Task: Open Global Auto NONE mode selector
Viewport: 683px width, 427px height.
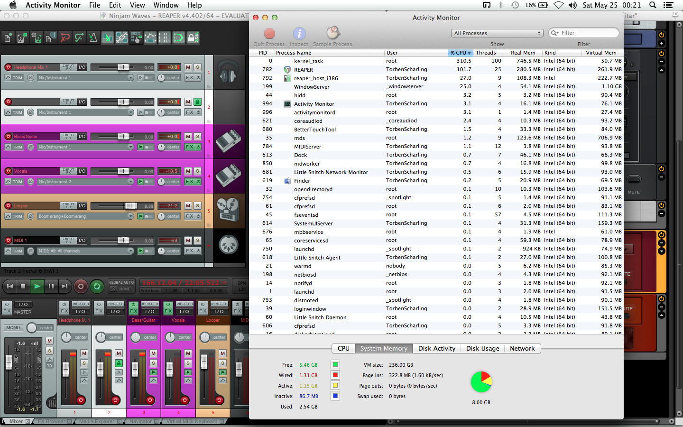Action: point(121,289)
